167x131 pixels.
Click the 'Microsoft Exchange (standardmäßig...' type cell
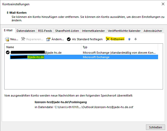[119, 53]
